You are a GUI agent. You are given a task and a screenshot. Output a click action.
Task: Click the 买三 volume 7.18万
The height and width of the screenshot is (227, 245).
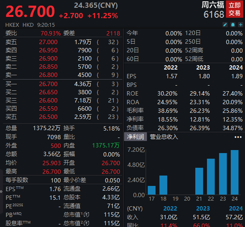coord(83,100)
